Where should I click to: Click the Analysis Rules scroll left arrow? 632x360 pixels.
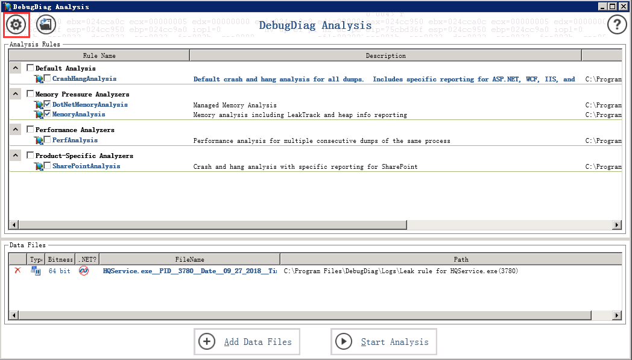pyautogui.click(x=14, y=224)
